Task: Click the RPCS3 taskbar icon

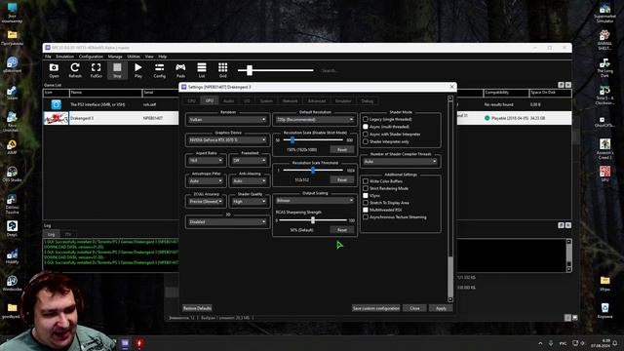Action: tap(125, 343)
